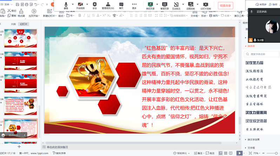Expand New Share dropdown arrow
280x156 pixels.
[157, 4]
